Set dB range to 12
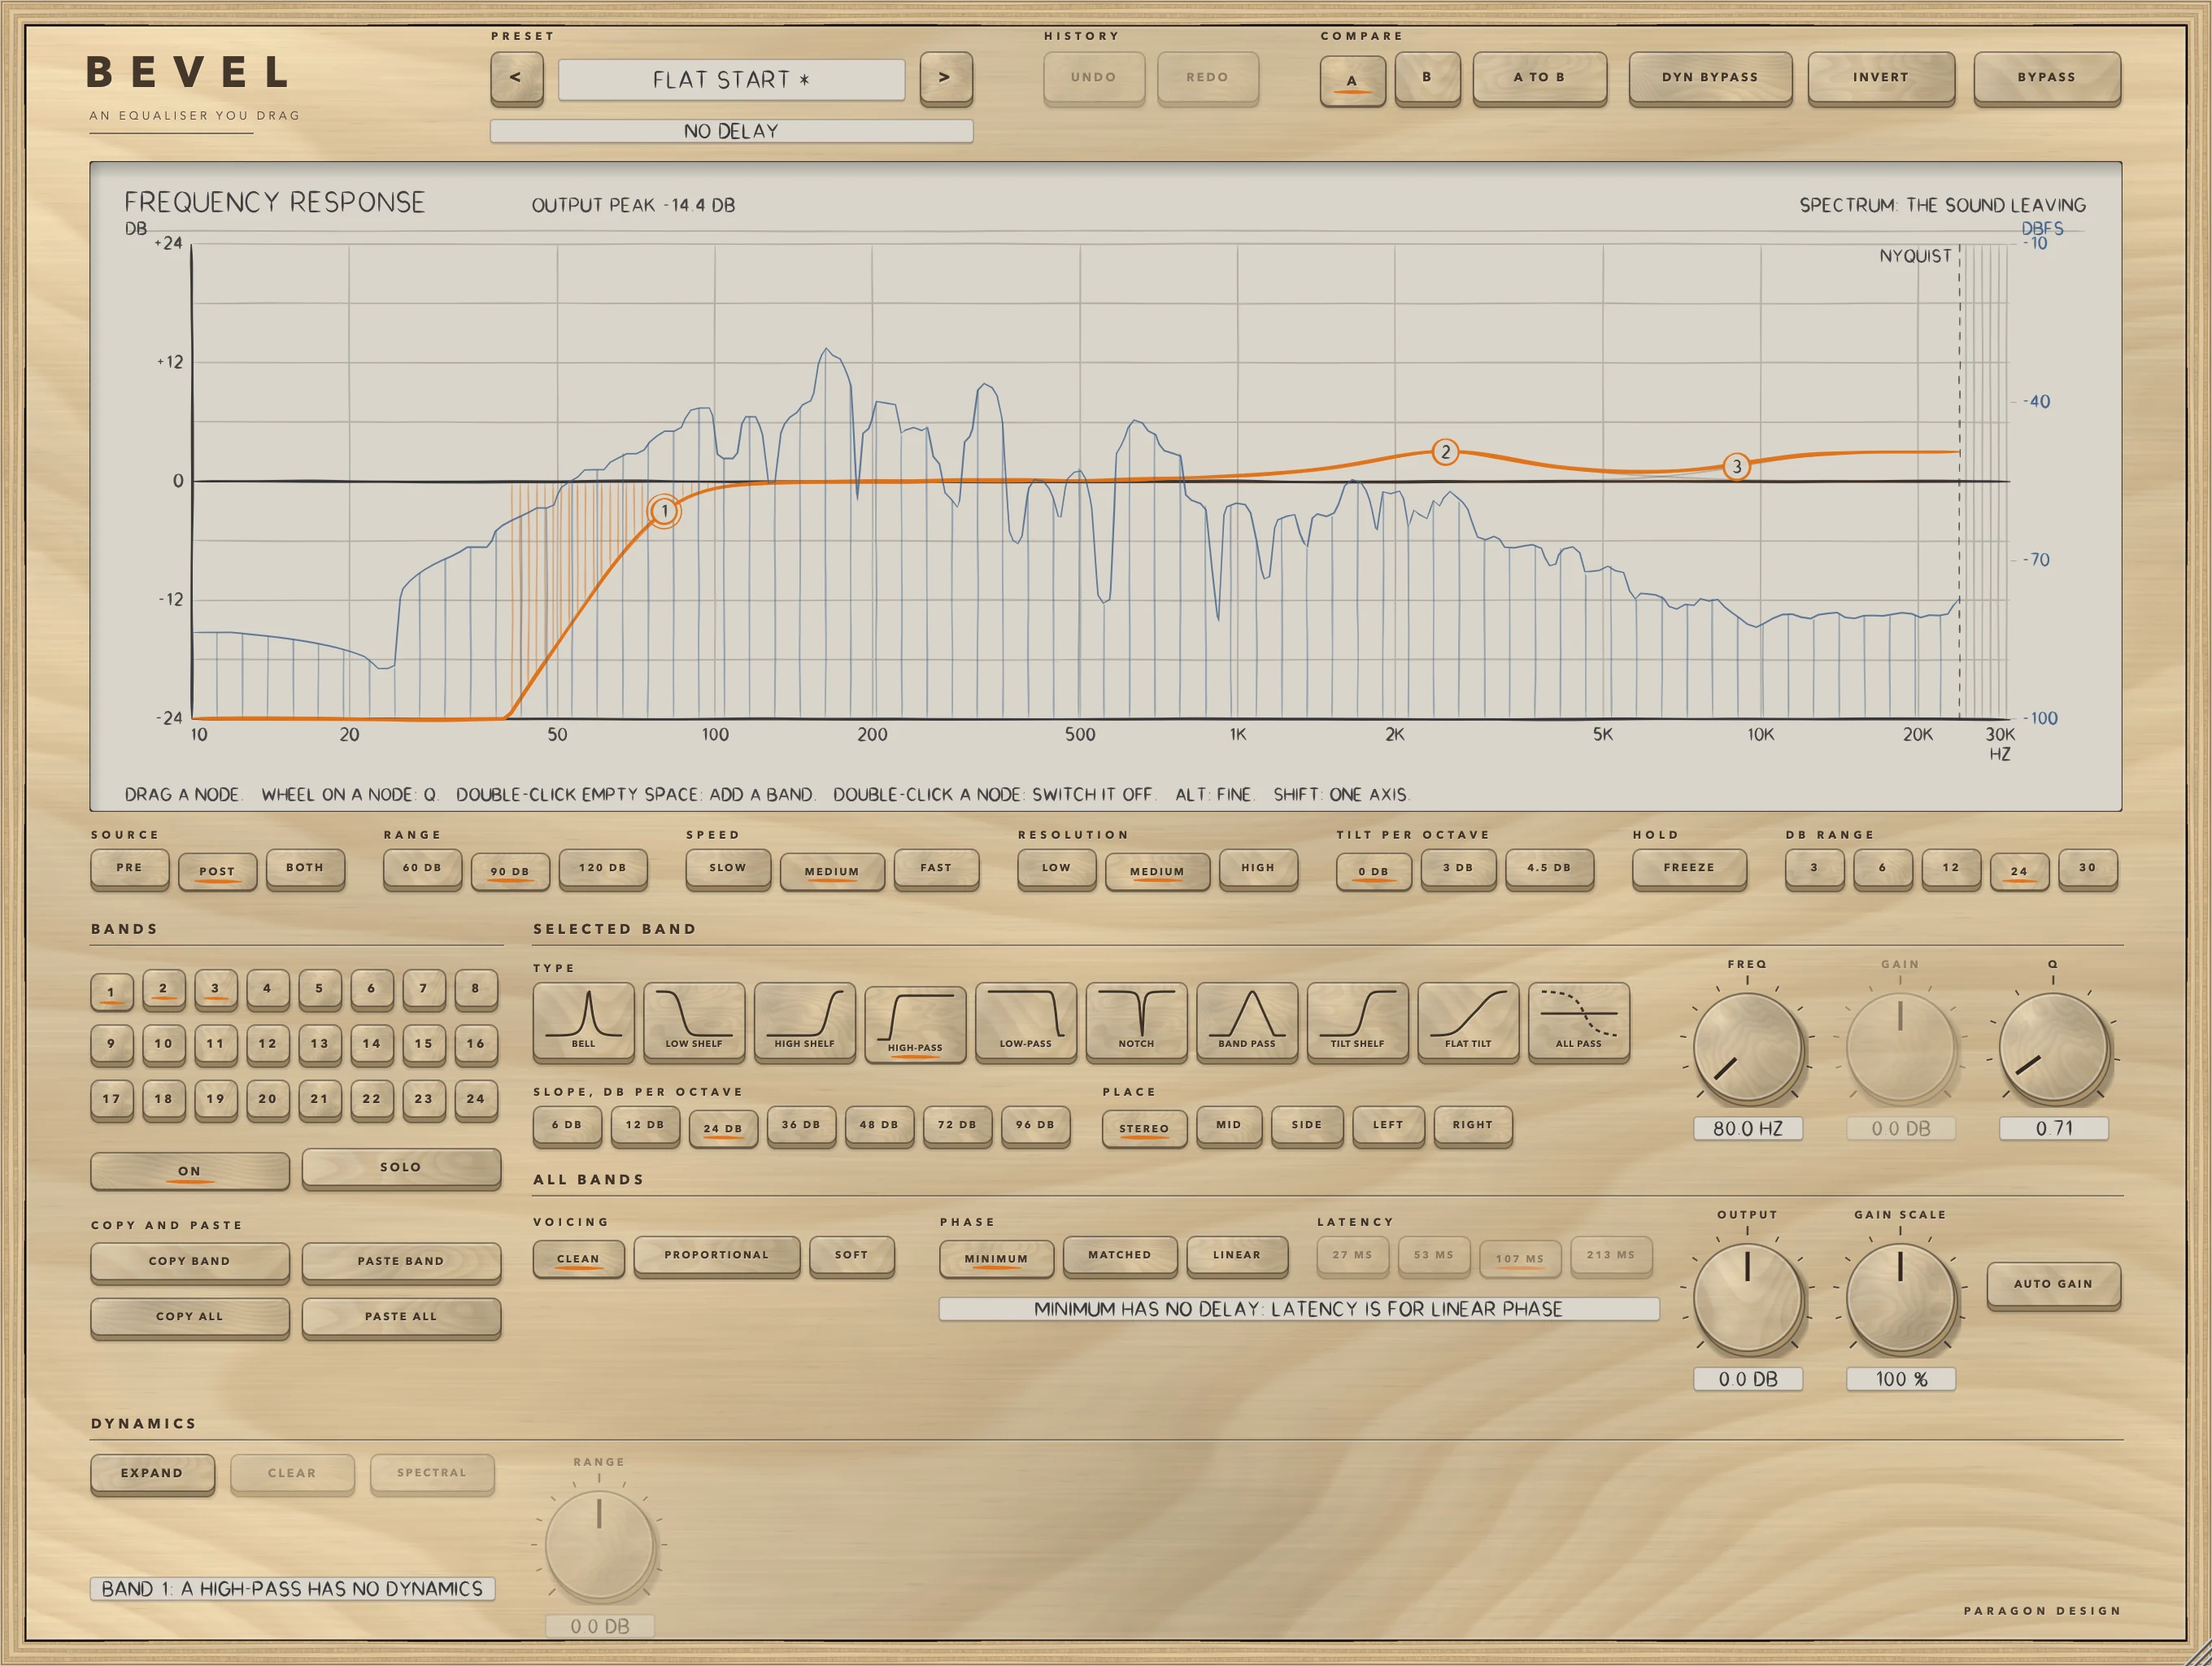The width and height of the screenshot is (2212, 1666). pos(1951,868)
